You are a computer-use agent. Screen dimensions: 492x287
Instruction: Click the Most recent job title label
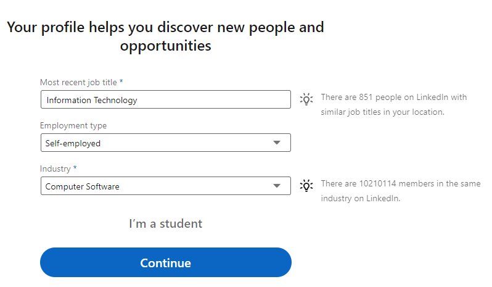79,82
